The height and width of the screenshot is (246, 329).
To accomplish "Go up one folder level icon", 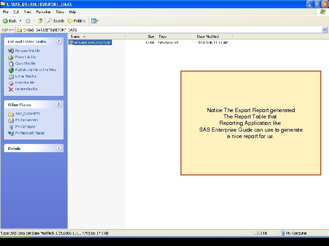I will click(40, 20).
